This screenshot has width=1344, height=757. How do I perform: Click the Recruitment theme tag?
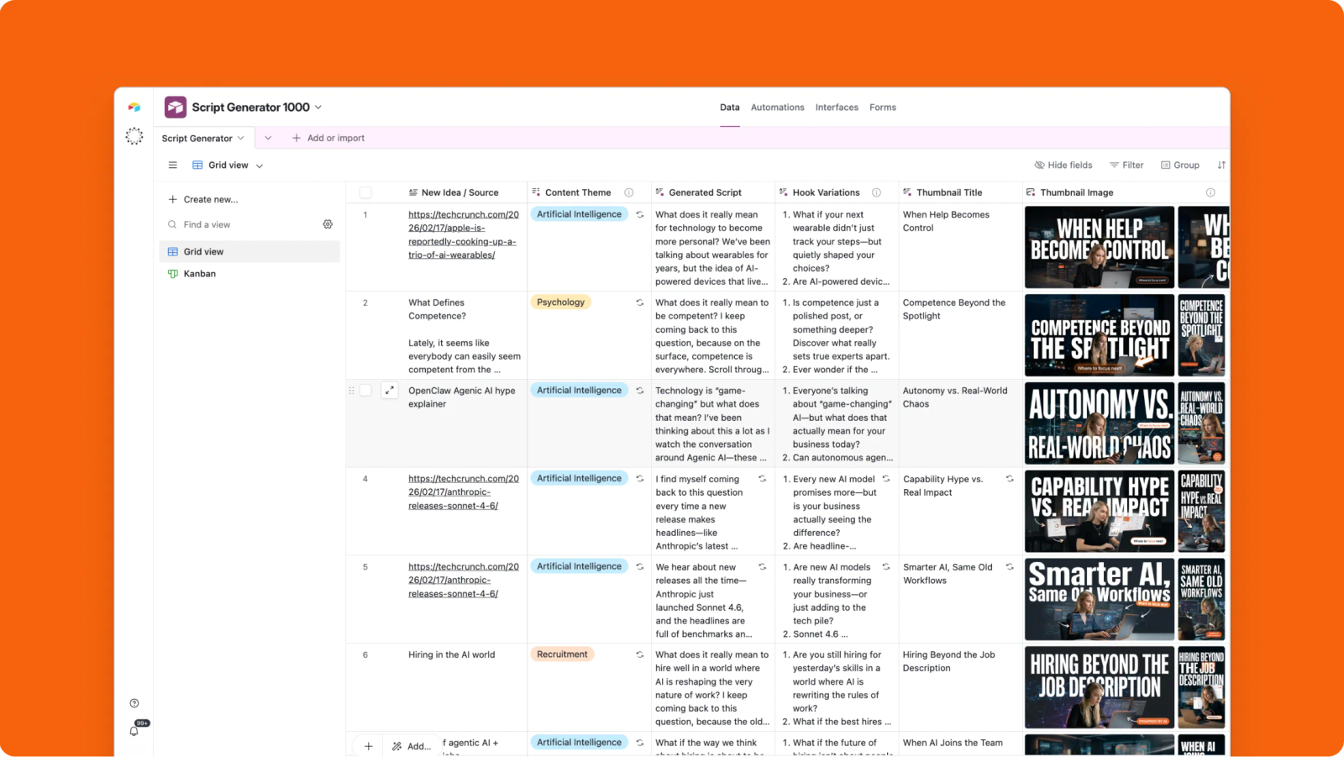[x=562, y=654]
